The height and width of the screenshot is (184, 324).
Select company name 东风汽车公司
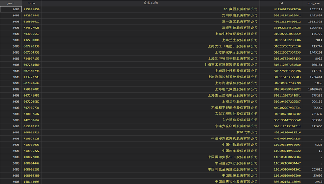(x=247, y=132)
